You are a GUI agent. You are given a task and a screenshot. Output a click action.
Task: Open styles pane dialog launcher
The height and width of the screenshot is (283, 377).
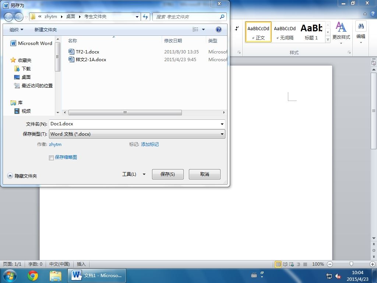(x=349, y=52)
